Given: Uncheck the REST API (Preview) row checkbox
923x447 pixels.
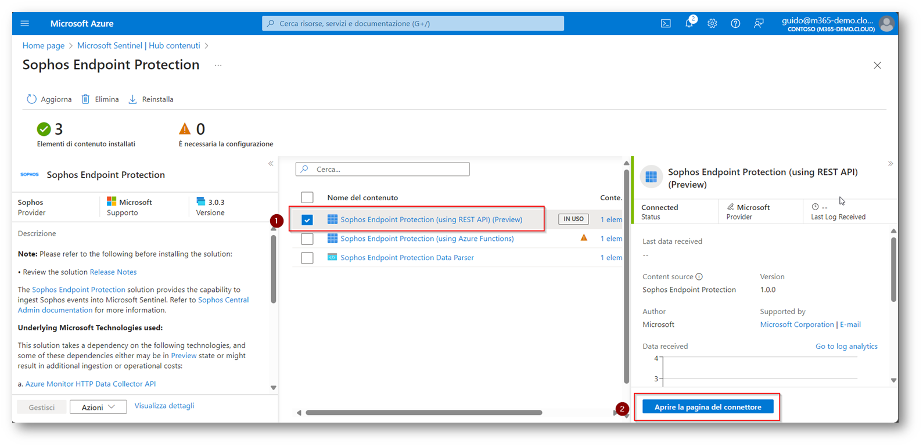Looking at the screenshot, I should (x=307, y=219).
